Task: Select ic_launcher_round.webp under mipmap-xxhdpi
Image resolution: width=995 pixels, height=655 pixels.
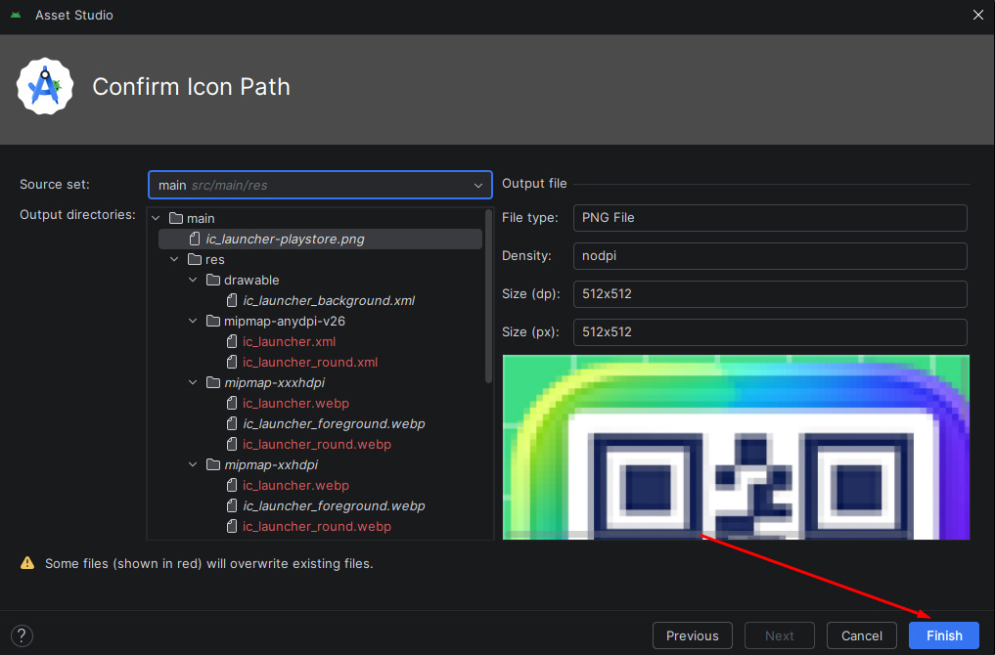Action: [x=317, y=526]
